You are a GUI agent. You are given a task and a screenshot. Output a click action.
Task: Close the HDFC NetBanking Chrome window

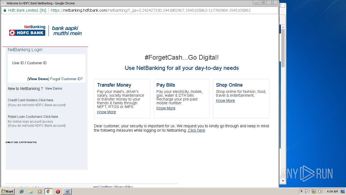(x=272, y=2)
